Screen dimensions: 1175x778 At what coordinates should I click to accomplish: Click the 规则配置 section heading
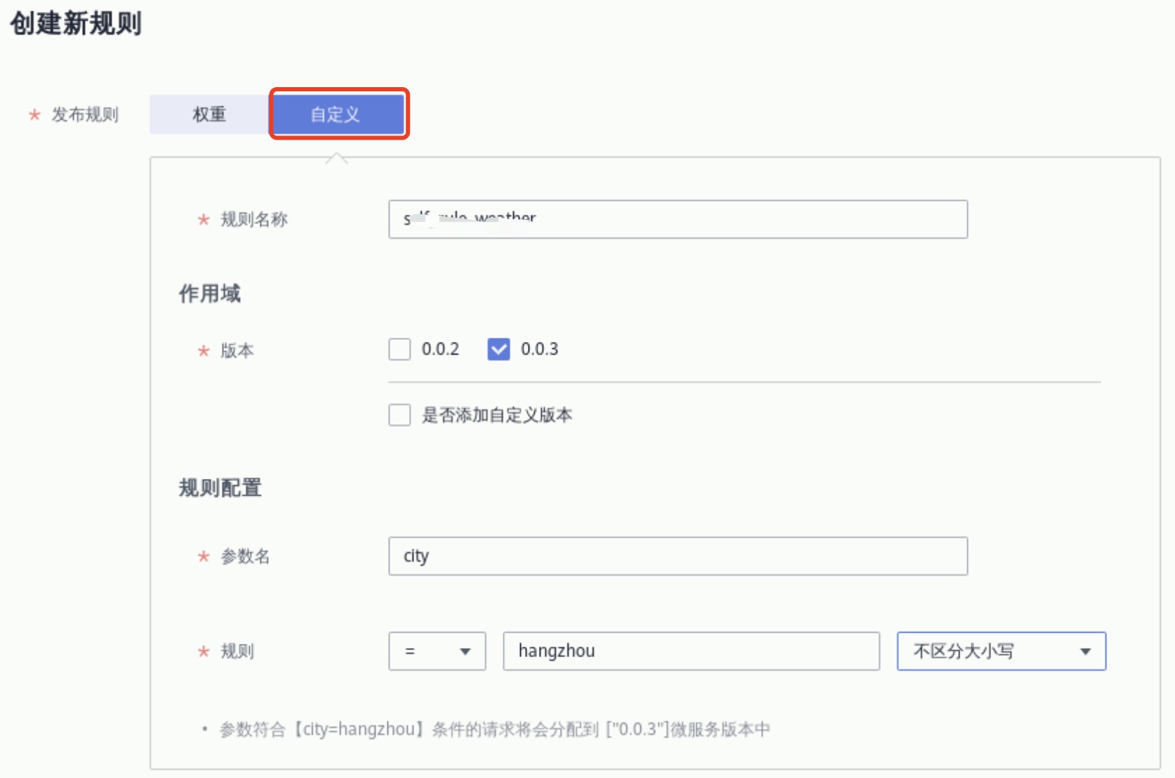click(220, 487)
